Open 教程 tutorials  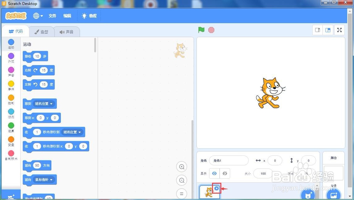pos(89,16)
